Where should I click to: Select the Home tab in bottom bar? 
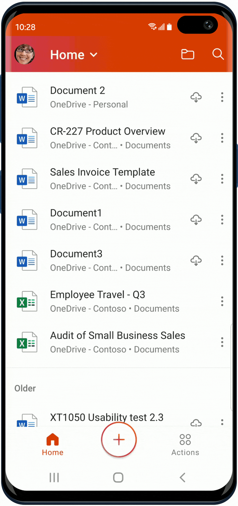[53, 445]
